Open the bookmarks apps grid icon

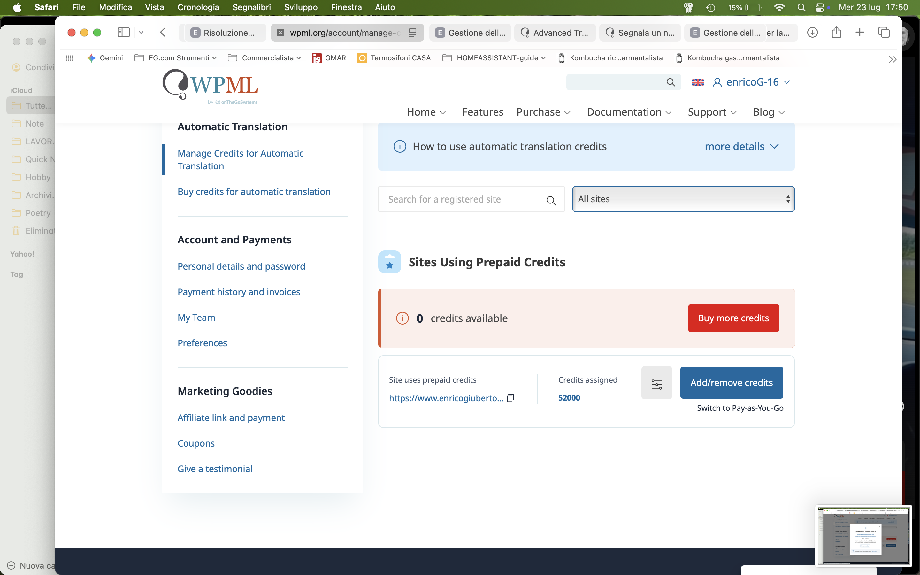pos(69,58)
